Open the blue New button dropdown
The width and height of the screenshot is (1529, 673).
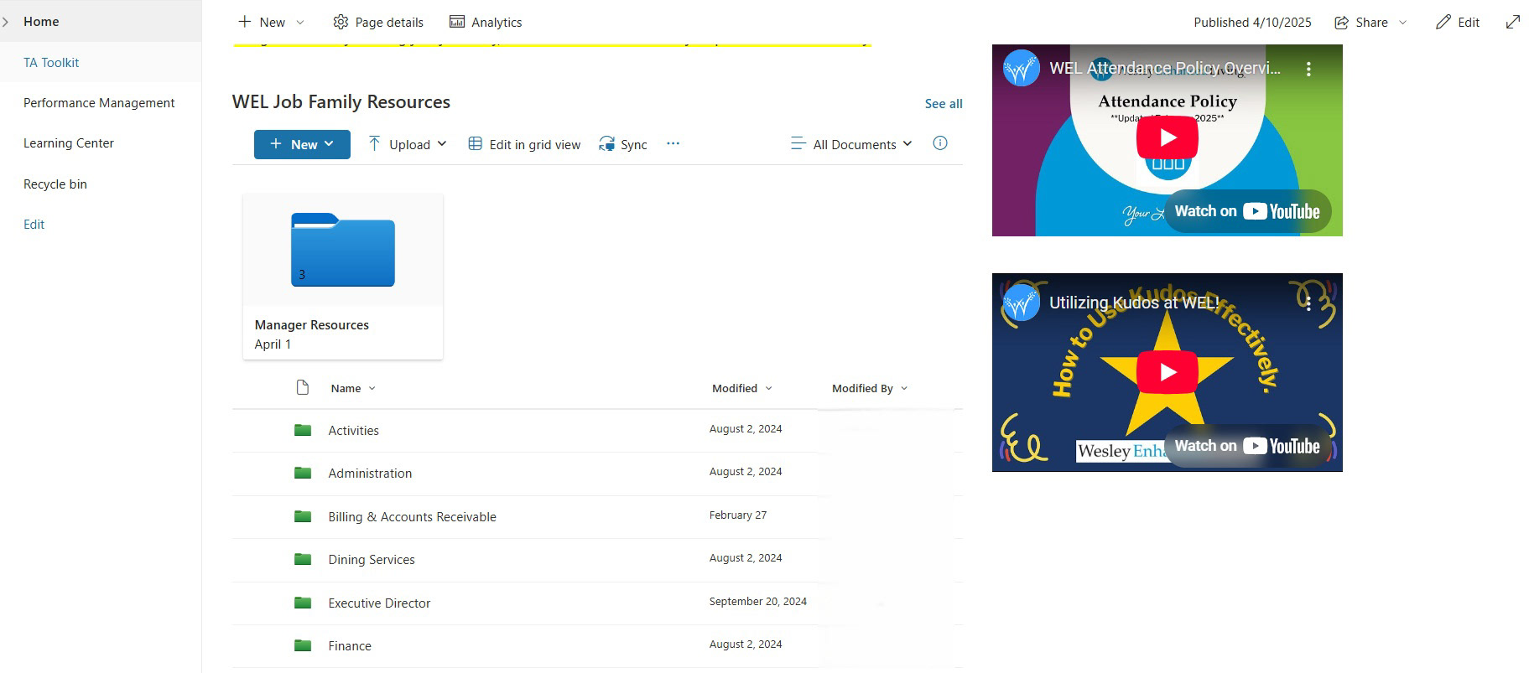pyautogui.click(x=329, y=144)
